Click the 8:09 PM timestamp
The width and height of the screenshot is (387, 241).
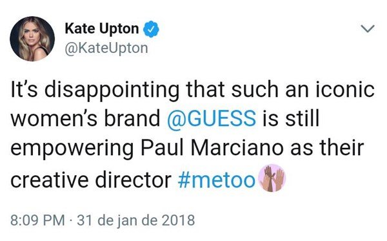37,220
